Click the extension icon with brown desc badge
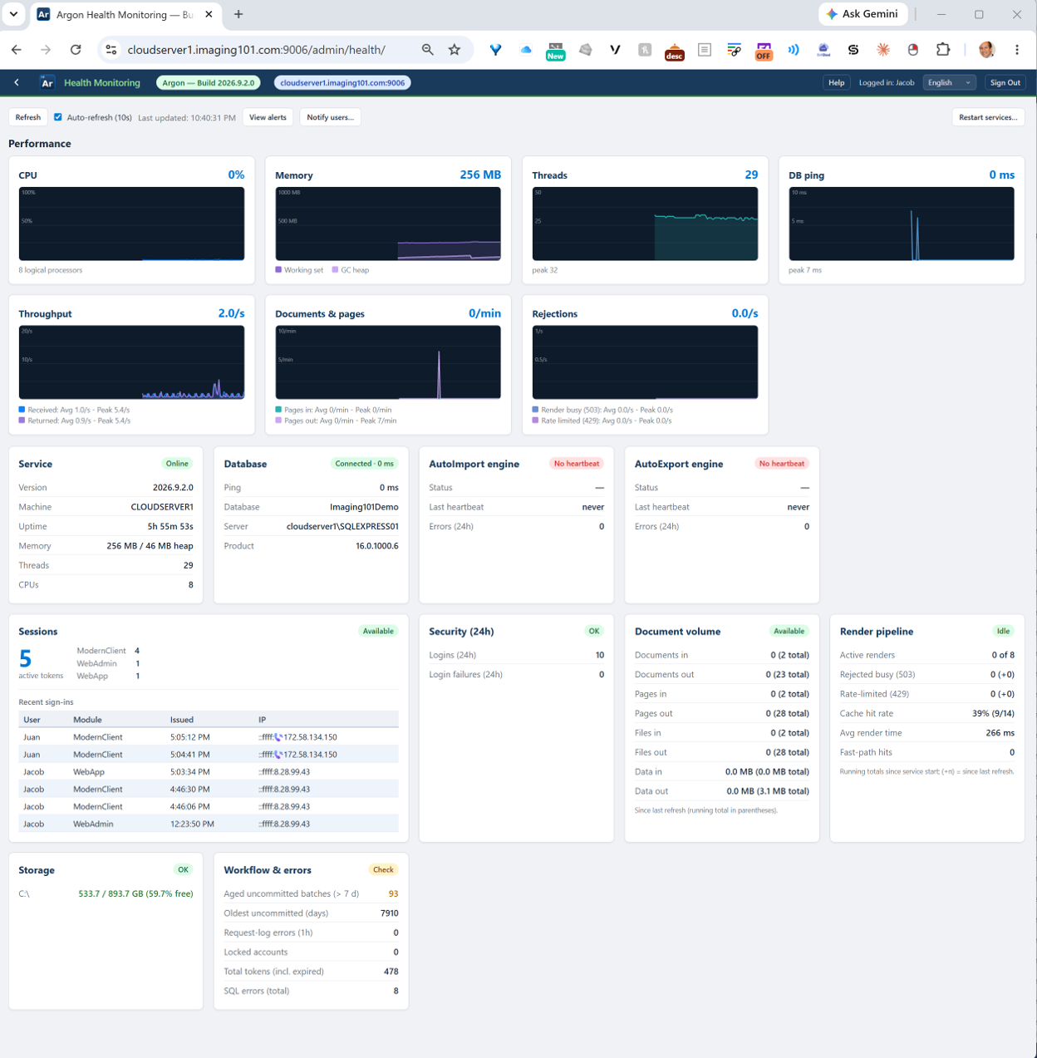The image size is (1037, 1058). 674,52
